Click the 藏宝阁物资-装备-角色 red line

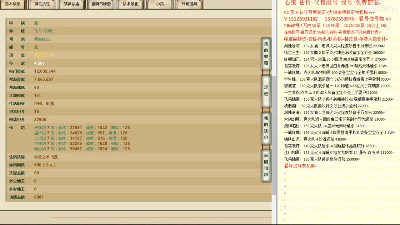tap(335, 39)
